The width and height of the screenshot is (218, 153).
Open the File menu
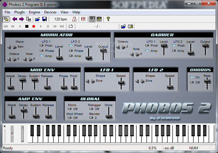[7, 12]
